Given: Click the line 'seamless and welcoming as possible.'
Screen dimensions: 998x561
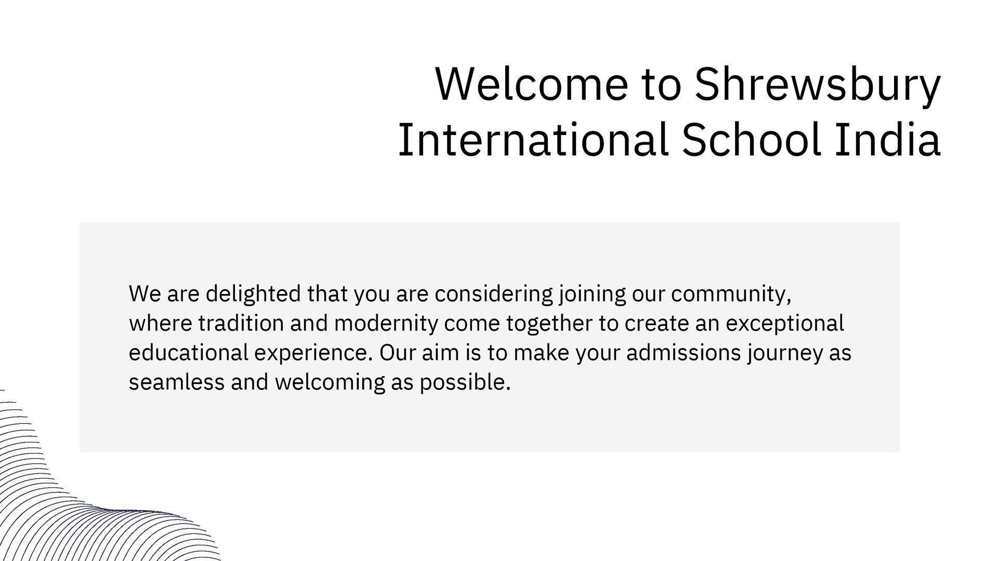Looking at the screenshot, I should [x=320, y=383].
